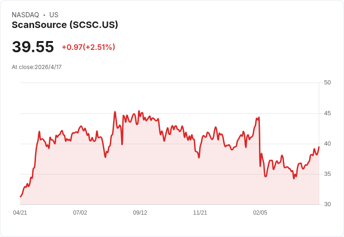Choose the 09/12 date axis label

pos(140,213)
